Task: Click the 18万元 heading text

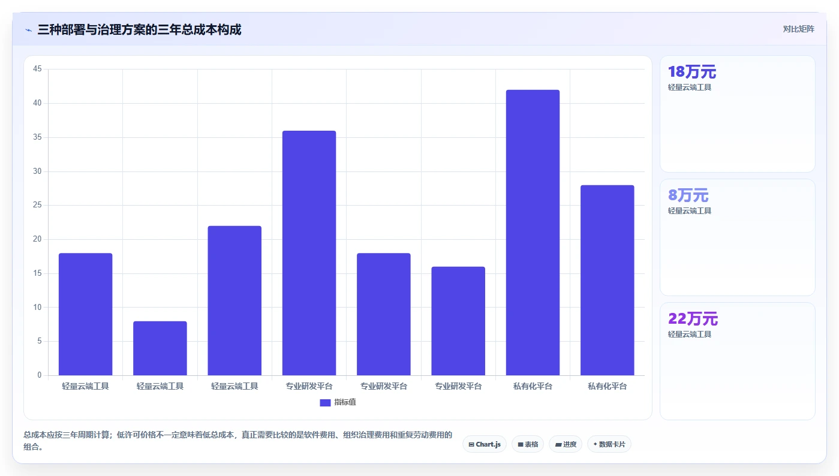Action: [x=692, y=72]
